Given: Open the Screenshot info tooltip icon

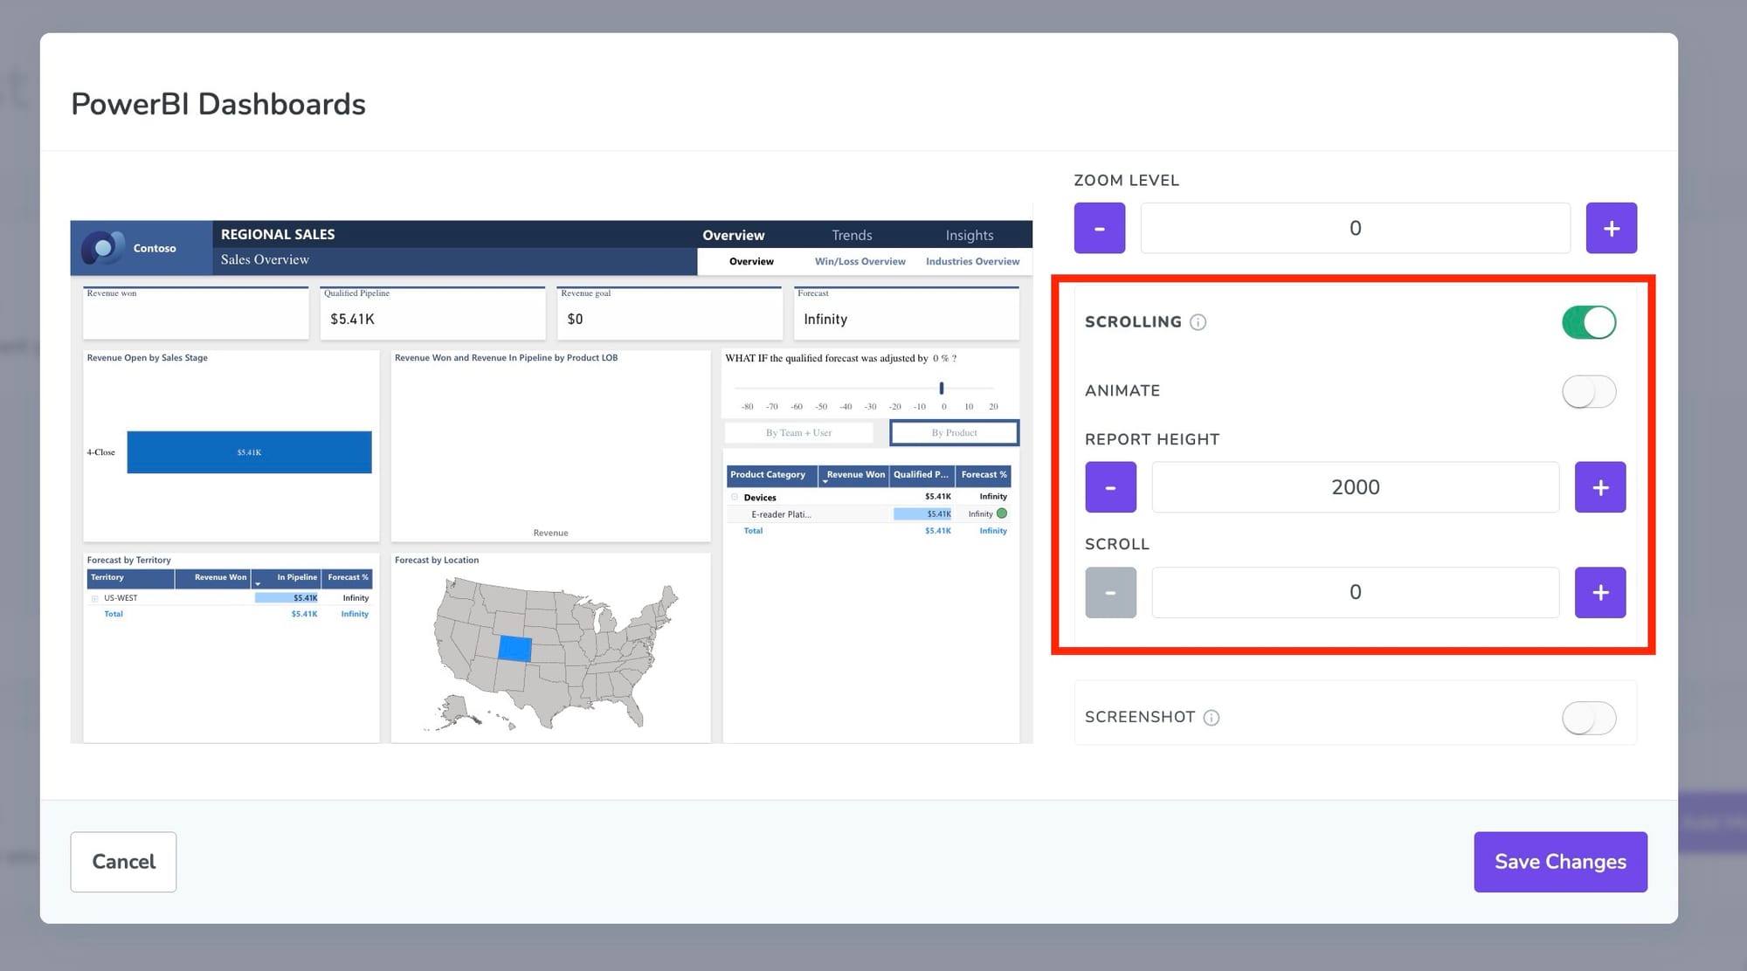Looking at the screenshot, I should click(x=1212, y=718).
